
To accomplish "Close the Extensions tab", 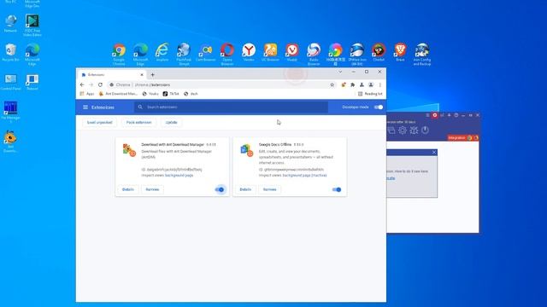I will [142, 75].
